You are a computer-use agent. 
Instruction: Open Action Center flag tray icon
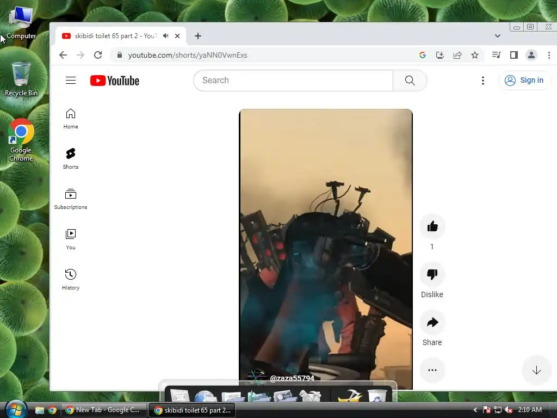[487, 410]
